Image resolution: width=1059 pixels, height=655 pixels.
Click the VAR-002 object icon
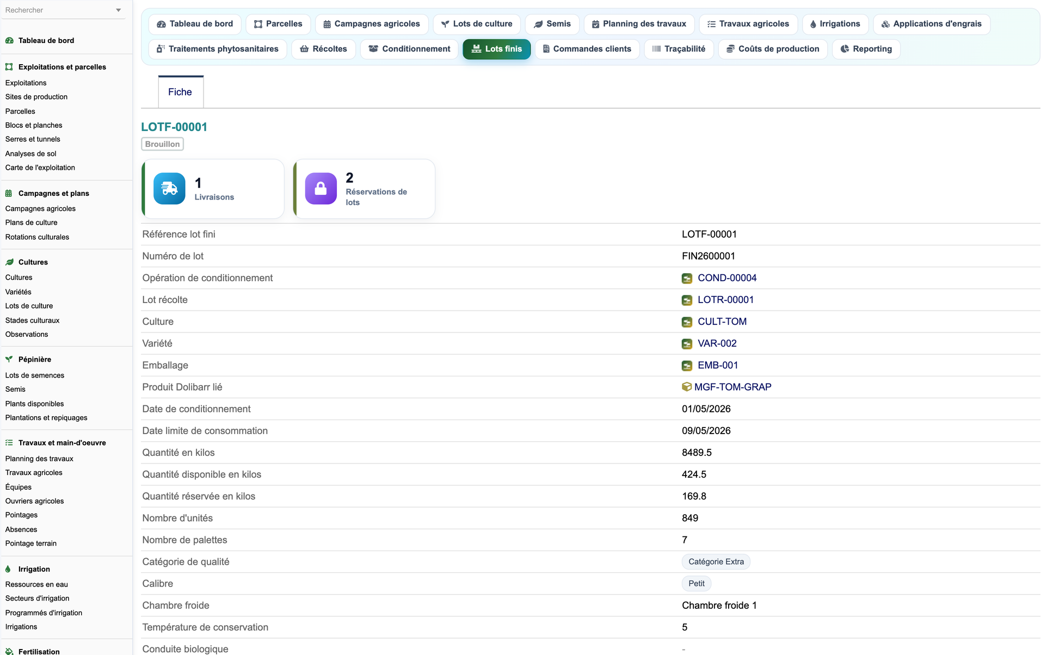point(687,344)
